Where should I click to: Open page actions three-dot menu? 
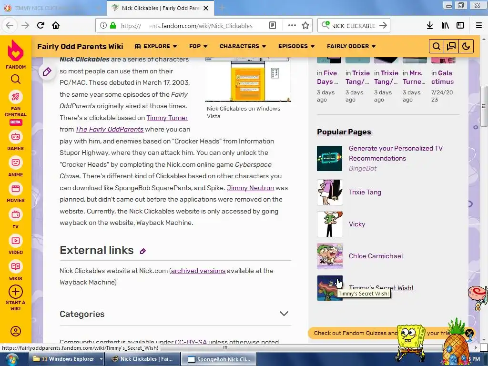(x=292, y=26)
